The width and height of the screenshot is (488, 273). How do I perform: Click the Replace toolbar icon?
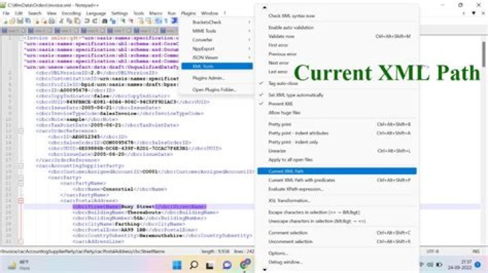click(x=113, y=21)
